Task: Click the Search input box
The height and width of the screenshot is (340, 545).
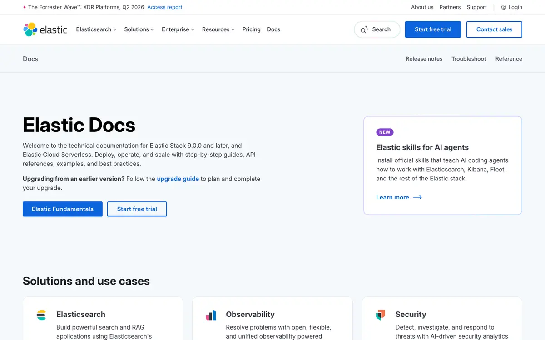Action: tap(377, 29)
